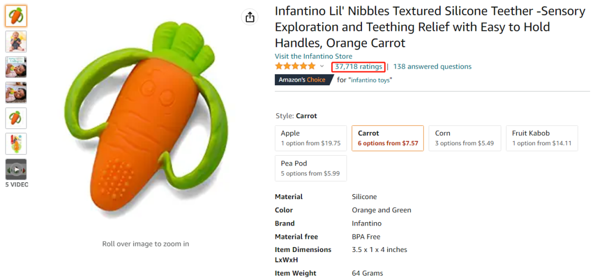The image size is (595, 280).
Task: Pick the Corn style option
Action: pos(464,138)
